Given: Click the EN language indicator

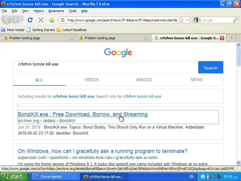Looking at the screenshot, I should click(192, 176).
